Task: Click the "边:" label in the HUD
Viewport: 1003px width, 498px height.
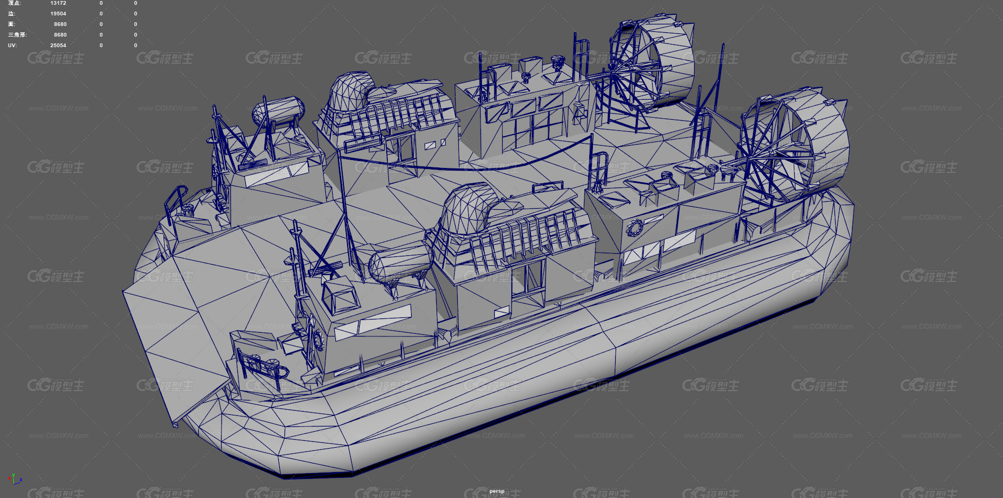Action: click(x=12, y=14)
